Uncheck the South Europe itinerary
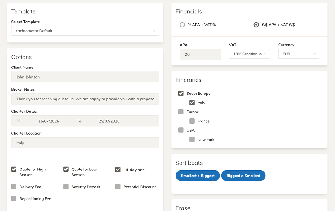The image size is (335, 211). click(x=181, y=93)
